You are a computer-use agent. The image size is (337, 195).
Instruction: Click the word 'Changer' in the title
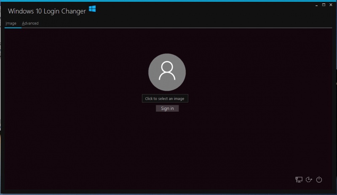[x=72, y=11]
